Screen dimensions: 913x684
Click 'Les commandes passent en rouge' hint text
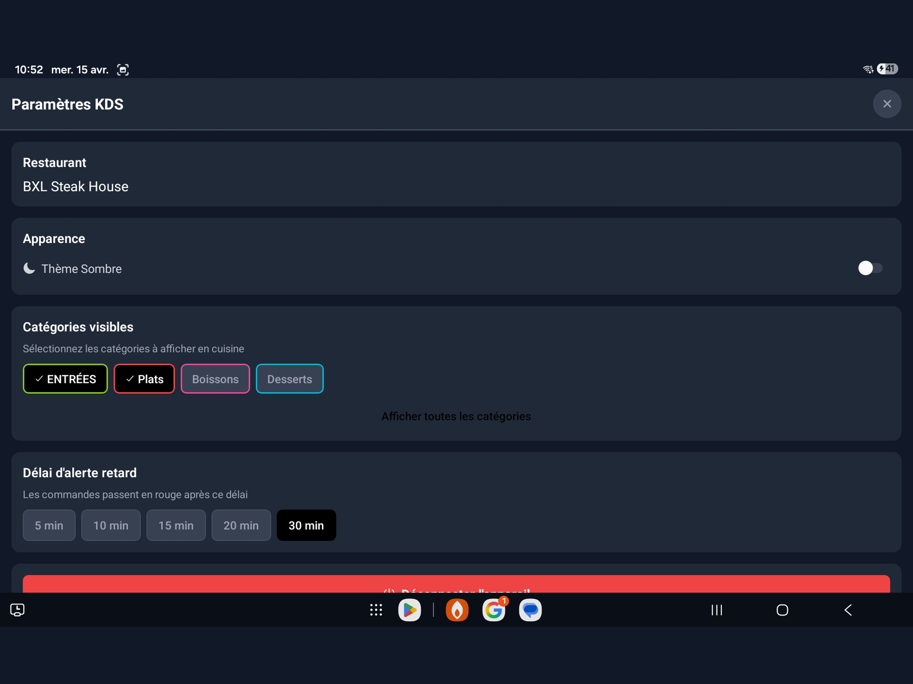click(135, 494)
